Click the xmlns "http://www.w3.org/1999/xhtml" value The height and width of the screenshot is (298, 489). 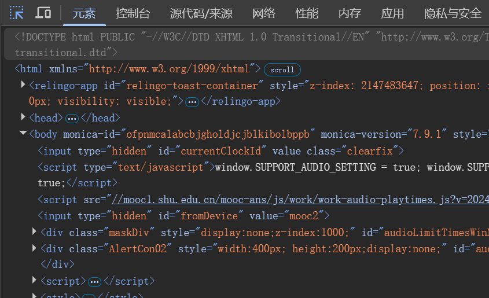169,69
